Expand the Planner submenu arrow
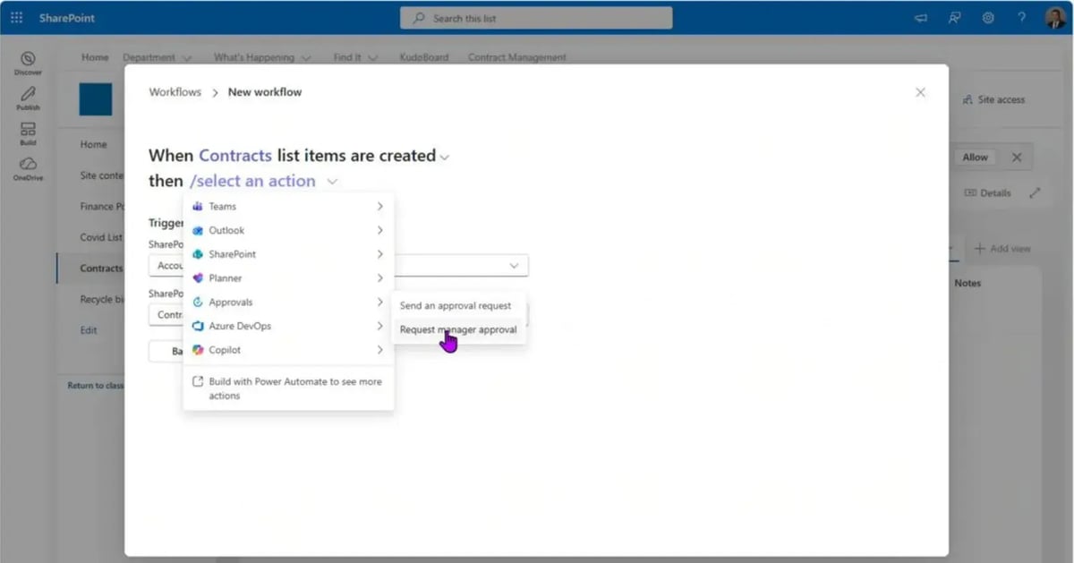 click(379, 278)
